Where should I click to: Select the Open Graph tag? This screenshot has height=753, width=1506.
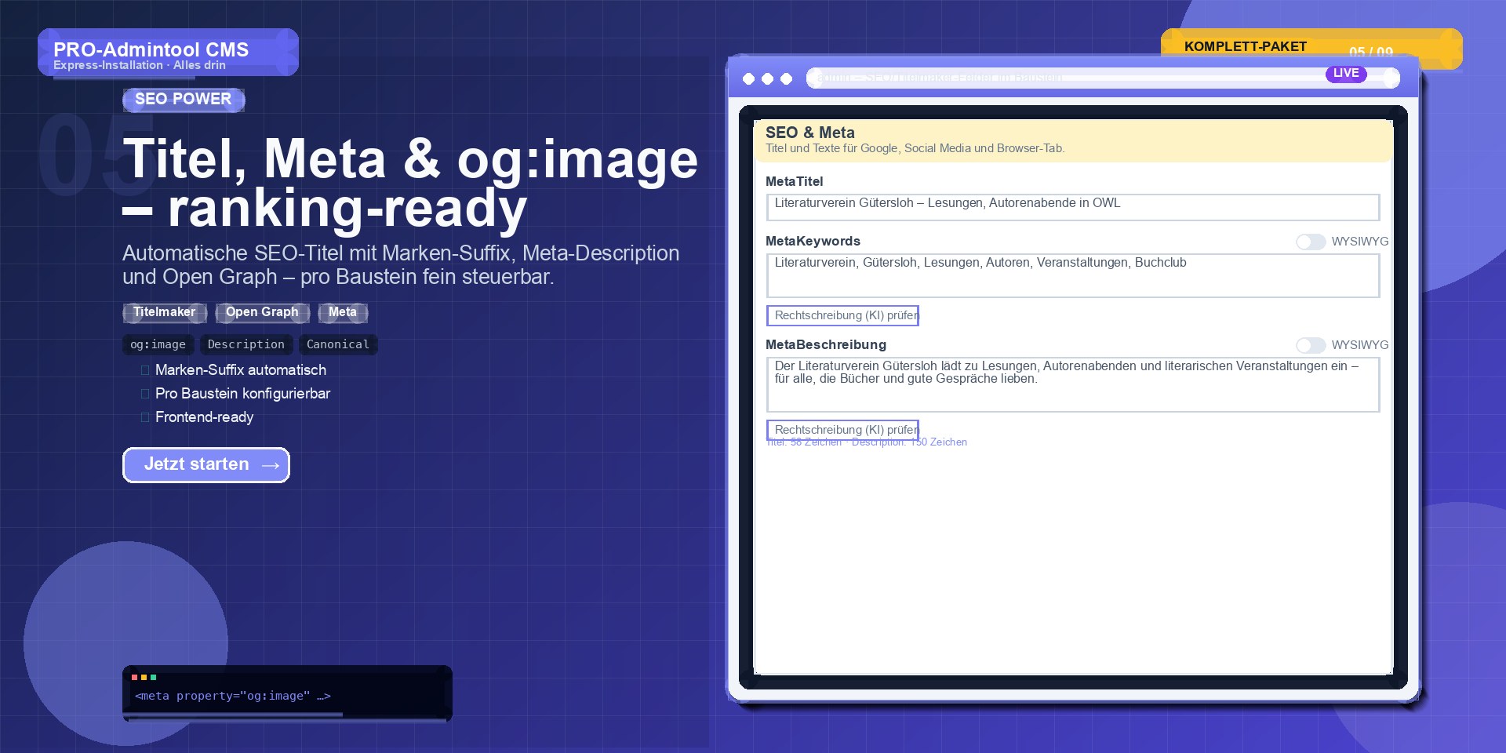pyautogui.click(x=262, y=312)
